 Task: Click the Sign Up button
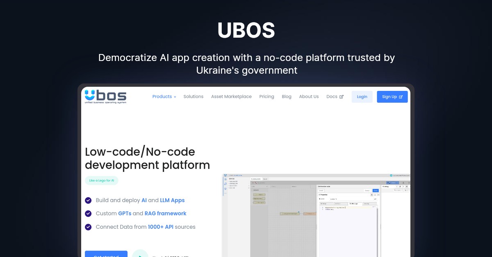click(392, 97)
